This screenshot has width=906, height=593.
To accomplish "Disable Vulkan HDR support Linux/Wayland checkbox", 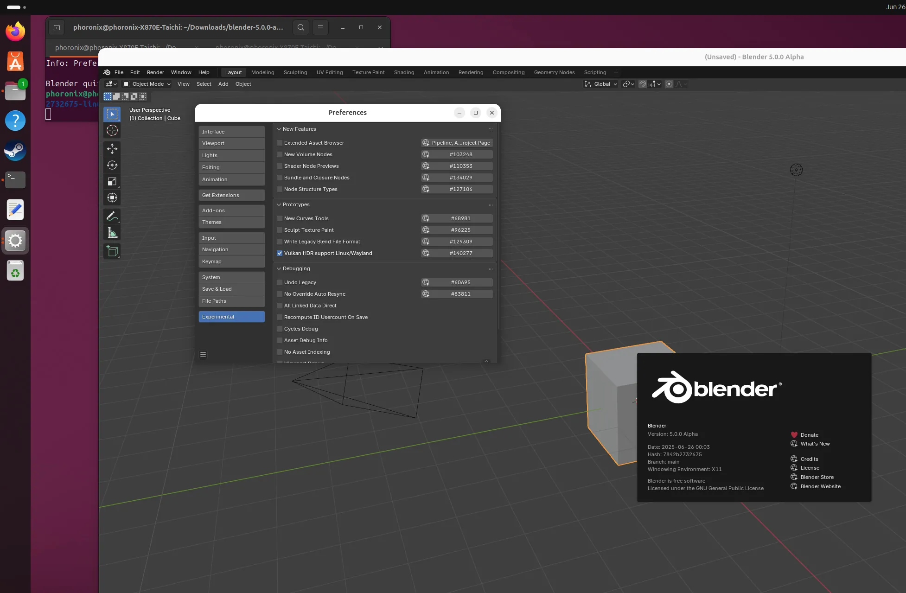I will 280,253.
